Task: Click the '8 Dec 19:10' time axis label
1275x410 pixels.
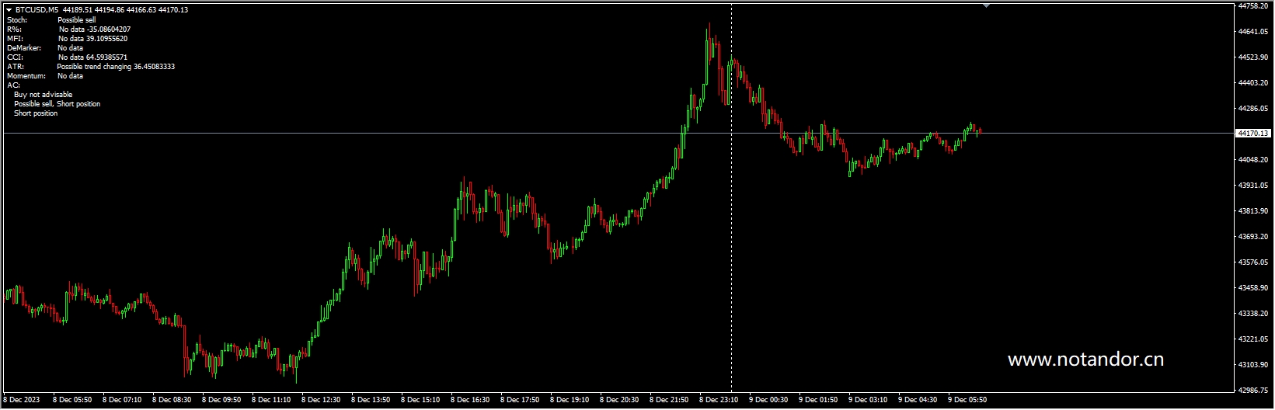Action: pyautogui.click(x=570, y=400)
